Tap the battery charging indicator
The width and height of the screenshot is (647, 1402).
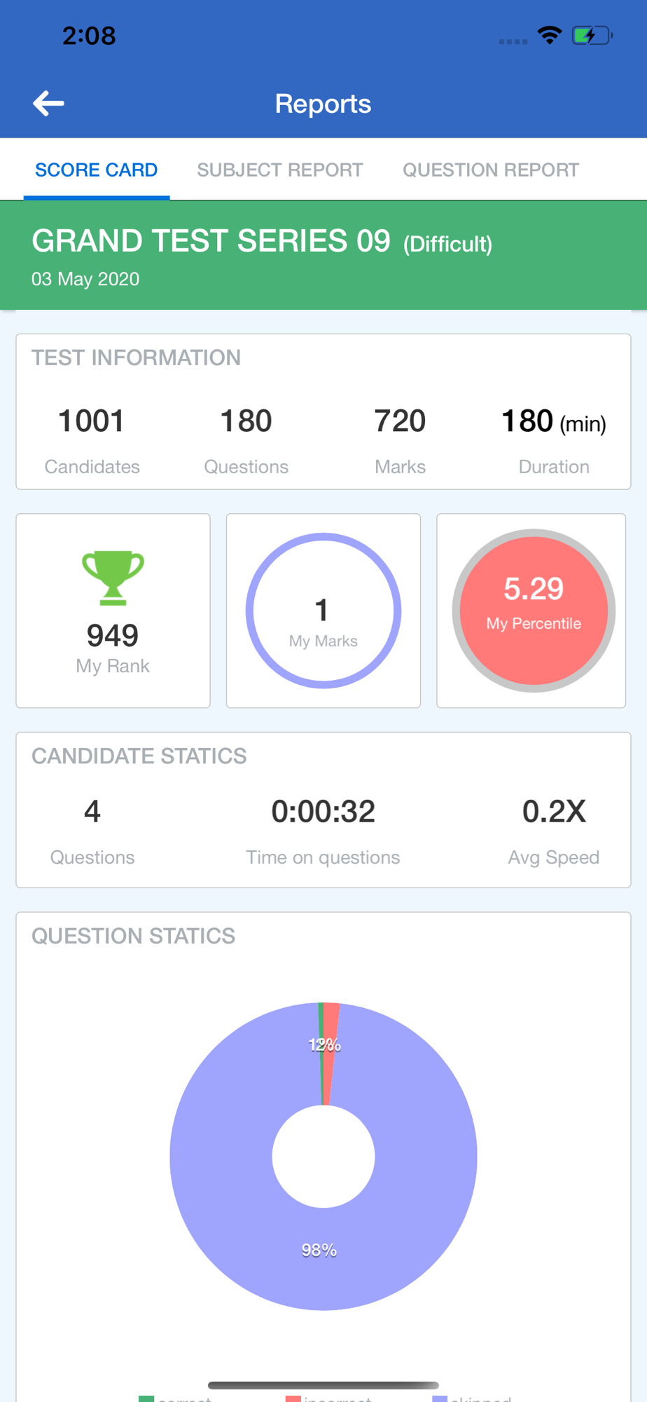pyautogui.click(x=592, y=35)
